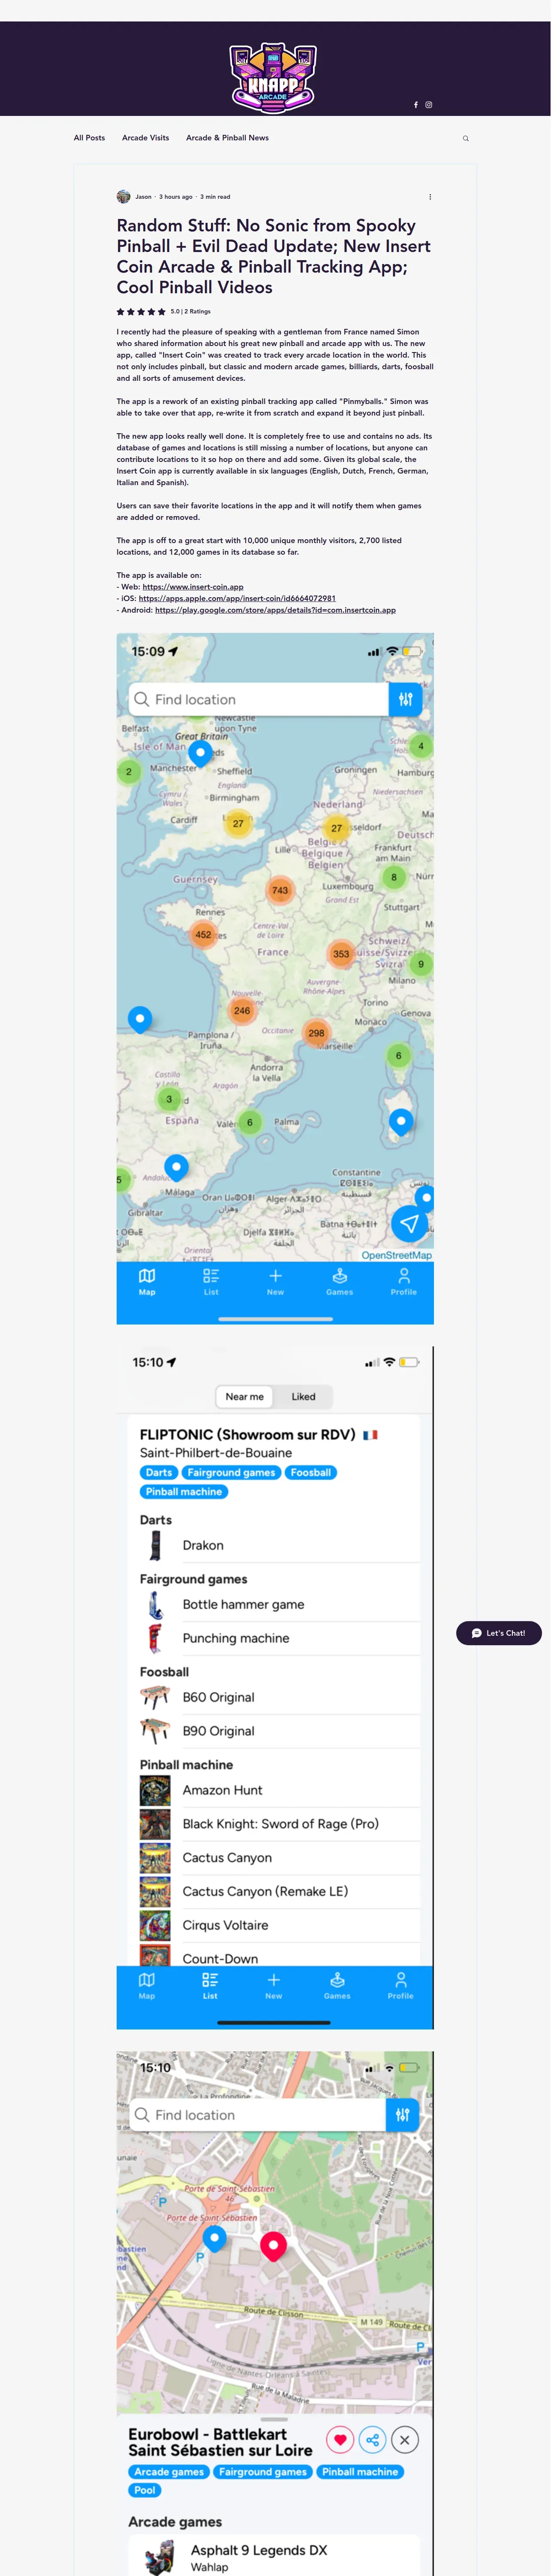Click the author avatar picture
Screen dimensions: 557x2576
point(125,198)
